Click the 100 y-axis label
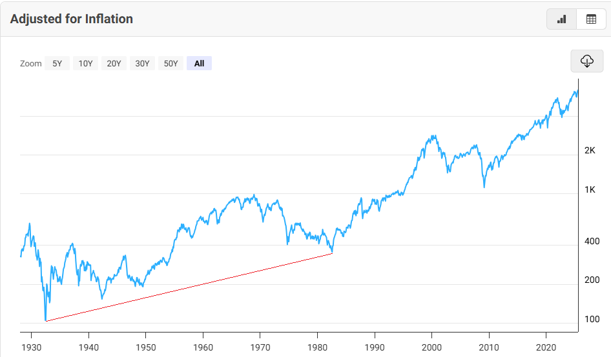 click(x=592, y=319)
